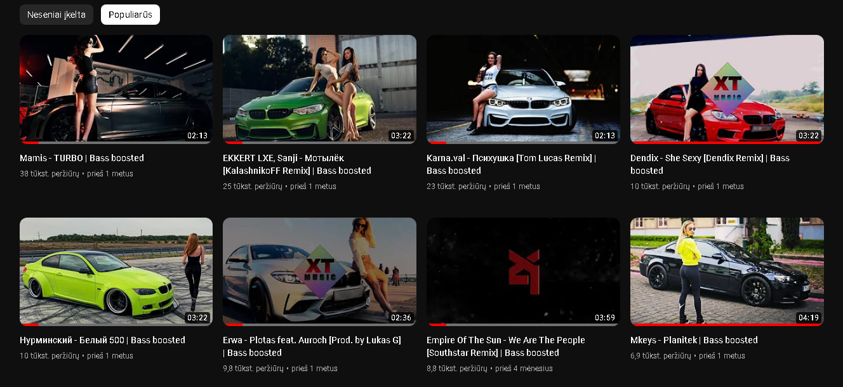Open the Karna.val Психушка video thumbnail
The width and height of the screenshot is (843, 387).
click(x=523, y=89)
